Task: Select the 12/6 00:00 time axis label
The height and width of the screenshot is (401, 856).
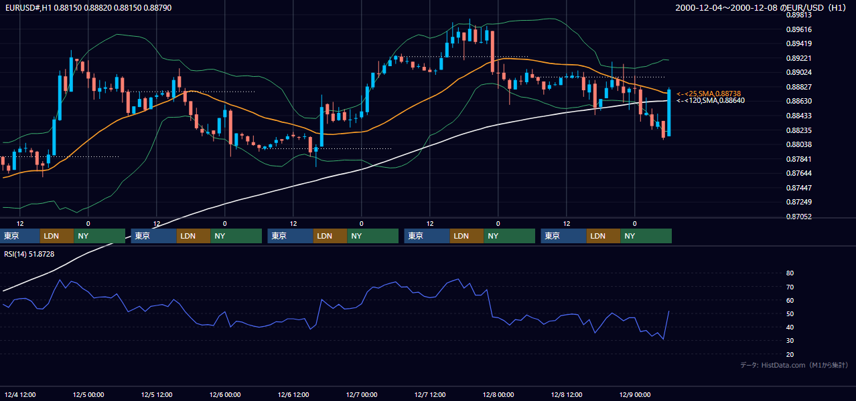Action: pyautogui.click(x=224, y=394)
